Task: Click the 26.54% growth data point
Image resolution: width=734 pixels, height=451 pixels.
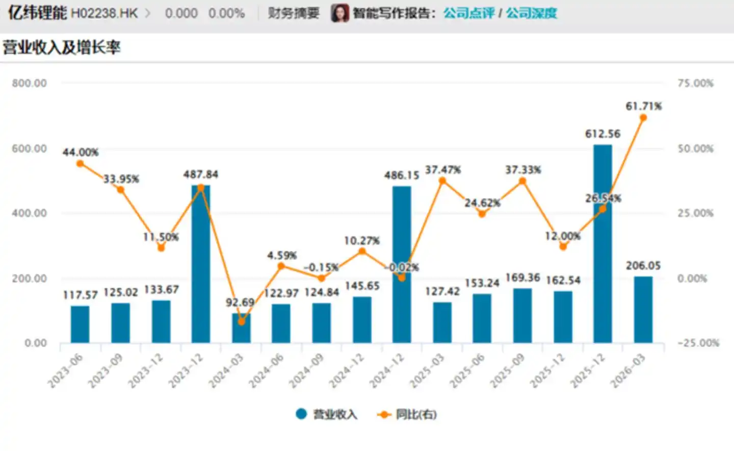Action: pyautogui.click(x=602, y=209)
